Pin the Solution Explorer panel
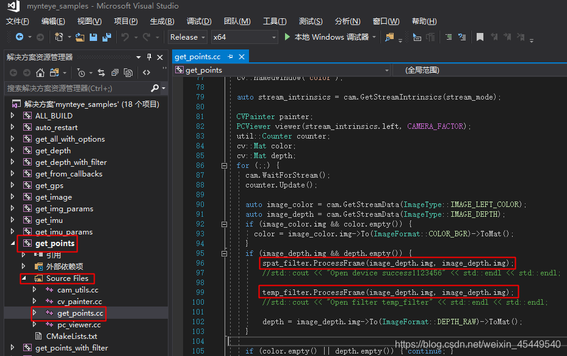The image size is (567, 356). [149, 57]
